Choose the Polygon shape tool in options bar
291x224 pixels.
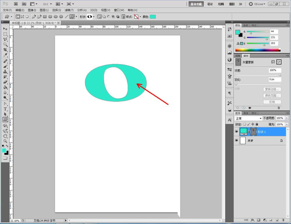coord(61,17)
